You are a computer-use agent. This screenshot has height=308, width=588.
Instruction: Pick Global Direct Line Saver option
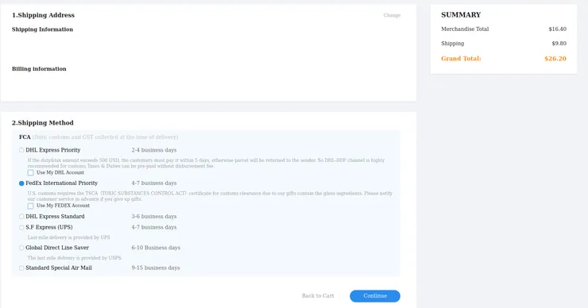(21, 248)
